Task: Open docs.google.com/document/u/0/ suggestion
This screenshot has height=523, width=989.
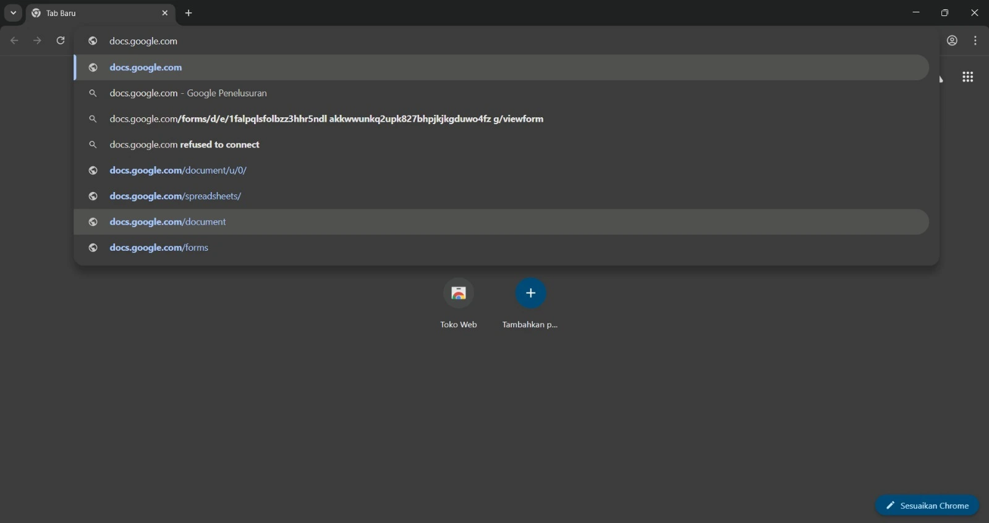Action: 178,170
